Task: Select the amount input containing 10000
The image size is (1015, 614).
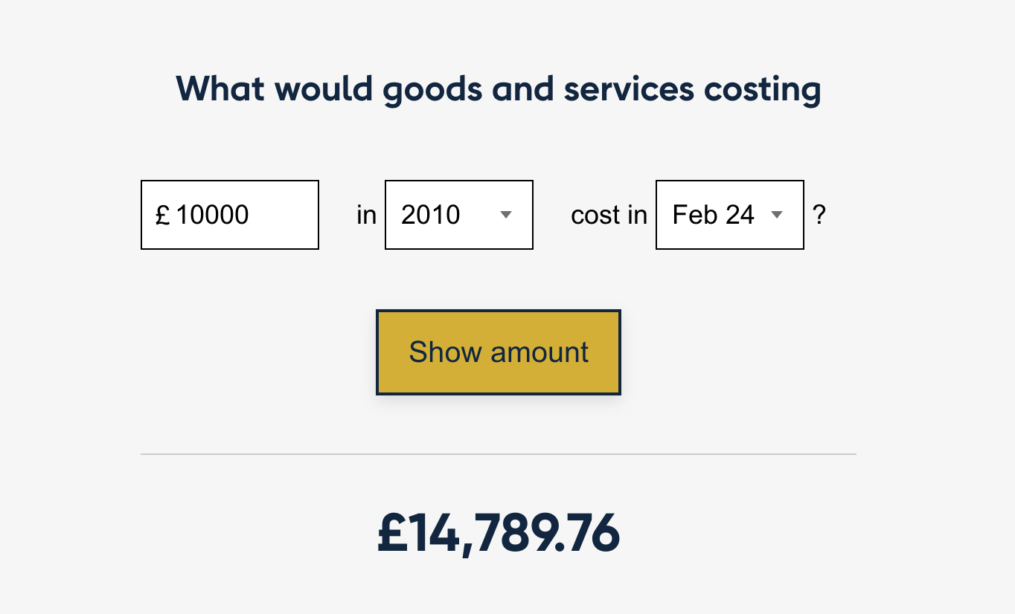Action: [229, 215]
